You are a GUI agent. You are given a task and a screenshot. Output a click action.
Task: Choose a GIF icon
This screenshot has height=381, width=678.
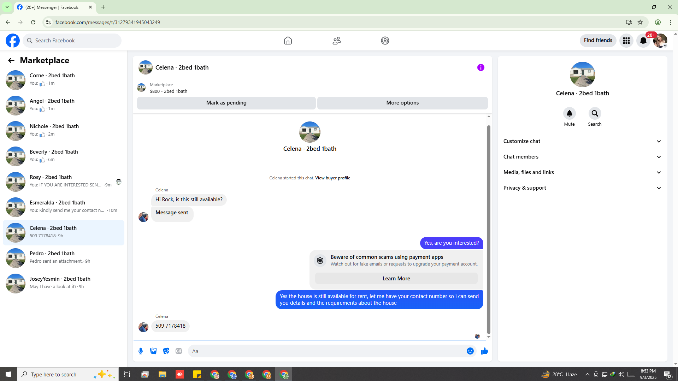coord(179,351)
